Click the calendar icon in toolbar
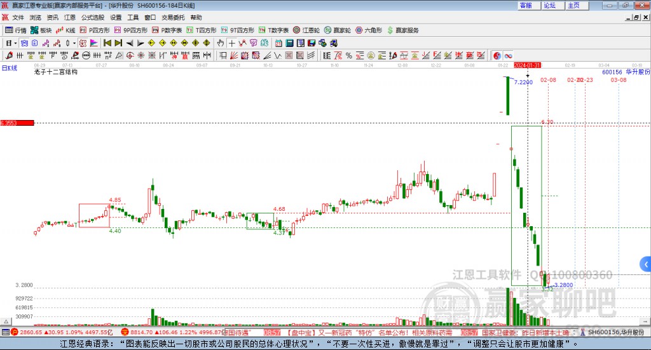 pyautogui.click(x=278, y=43)
